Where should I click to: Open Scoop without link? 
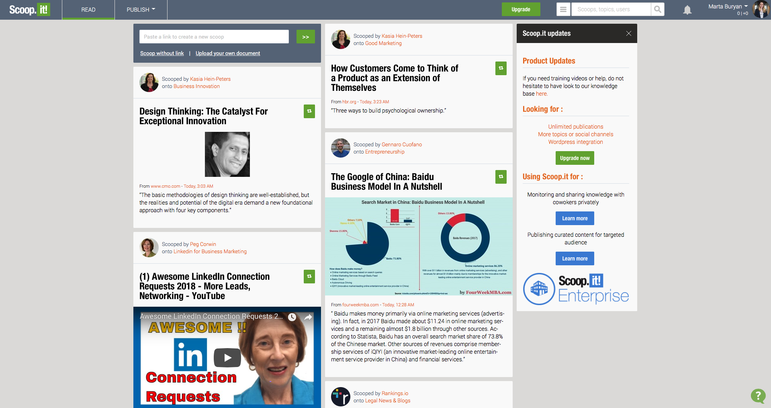pyautogui.click(x=162, y=53)
